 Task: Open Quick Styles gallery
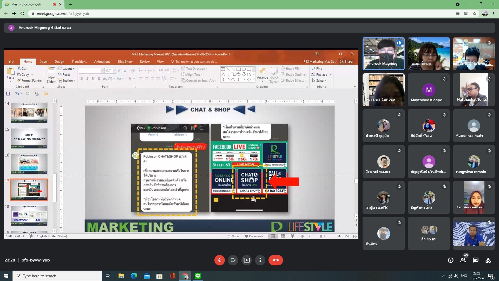point(274,75)
